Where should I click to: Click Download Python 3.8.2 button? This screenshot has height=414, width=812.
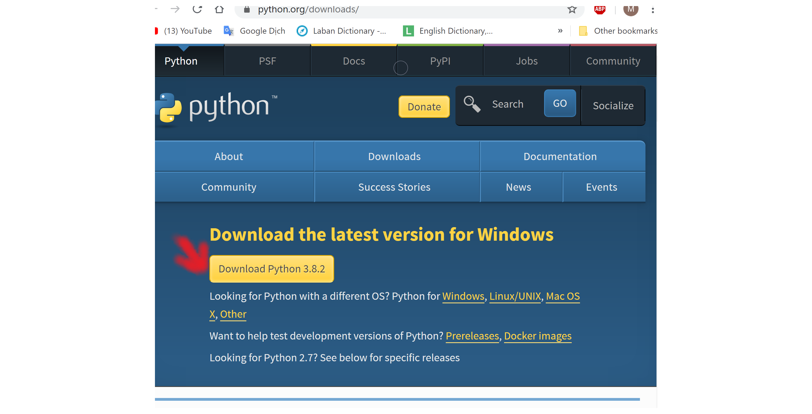click(x=271, y=269)
